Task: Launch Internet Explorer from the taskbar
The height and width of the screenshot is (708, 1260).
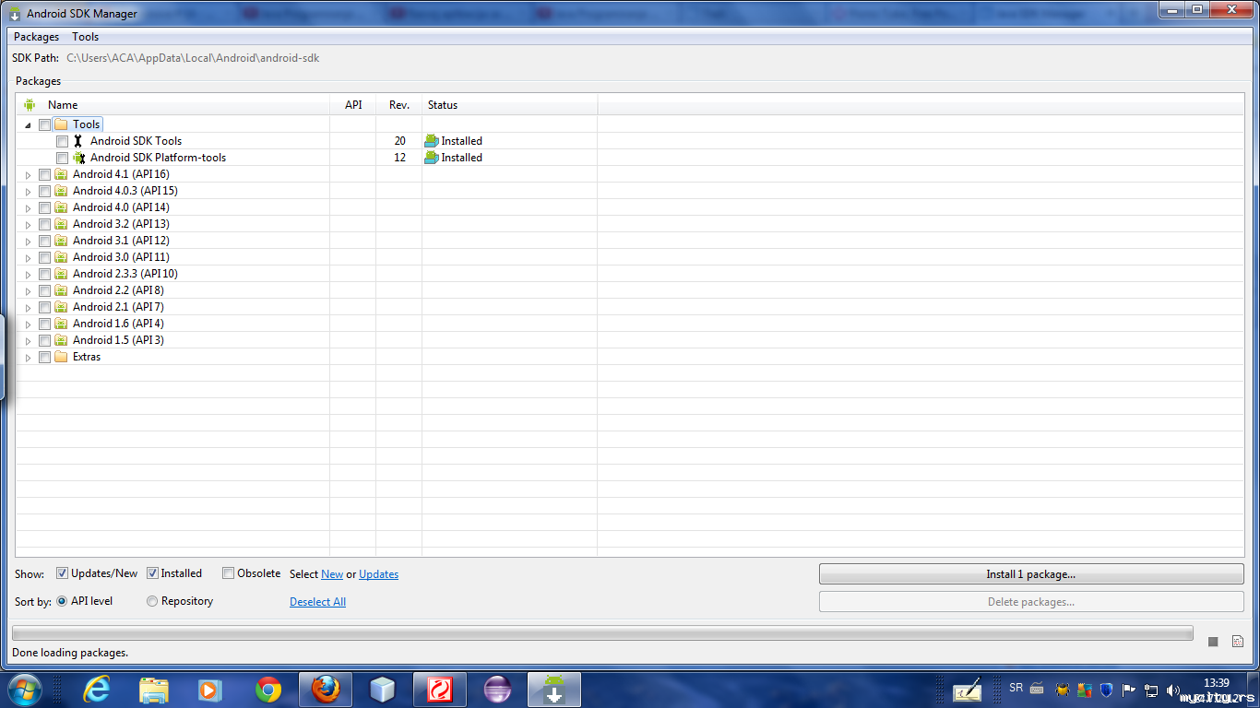Action: tap(96, 690)
